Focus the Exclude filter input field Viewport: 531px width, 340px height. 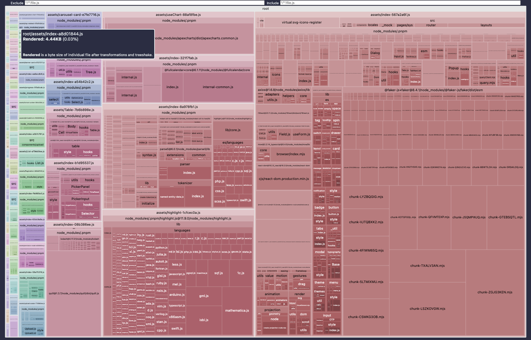[x=144, y=3]
